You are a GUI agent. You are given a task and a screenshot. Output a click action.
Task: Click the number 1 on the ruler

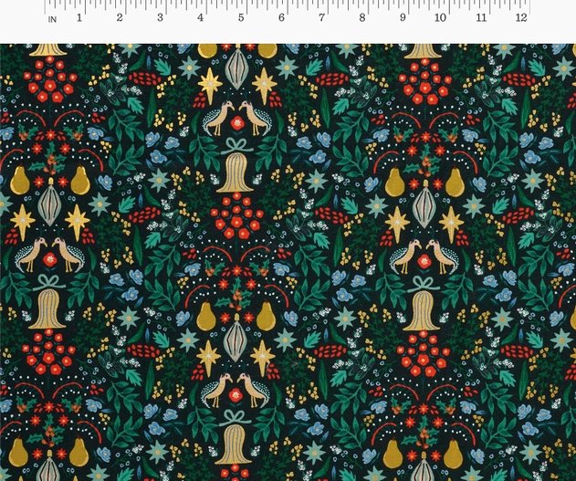[x=79, y=17]
